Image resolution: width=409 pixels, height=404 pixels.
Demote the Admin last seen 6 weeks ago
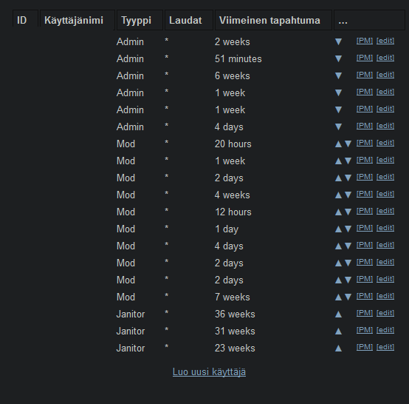[338, 75]
